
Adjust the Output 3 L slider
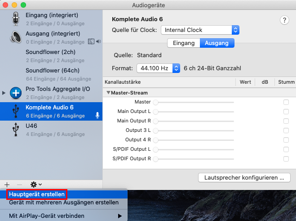[x=194, y=131]
